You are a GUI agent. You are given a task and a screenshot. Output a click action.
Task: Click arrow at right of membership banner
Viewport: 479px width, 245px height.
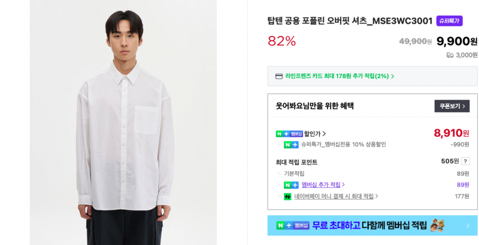[467, 225]
